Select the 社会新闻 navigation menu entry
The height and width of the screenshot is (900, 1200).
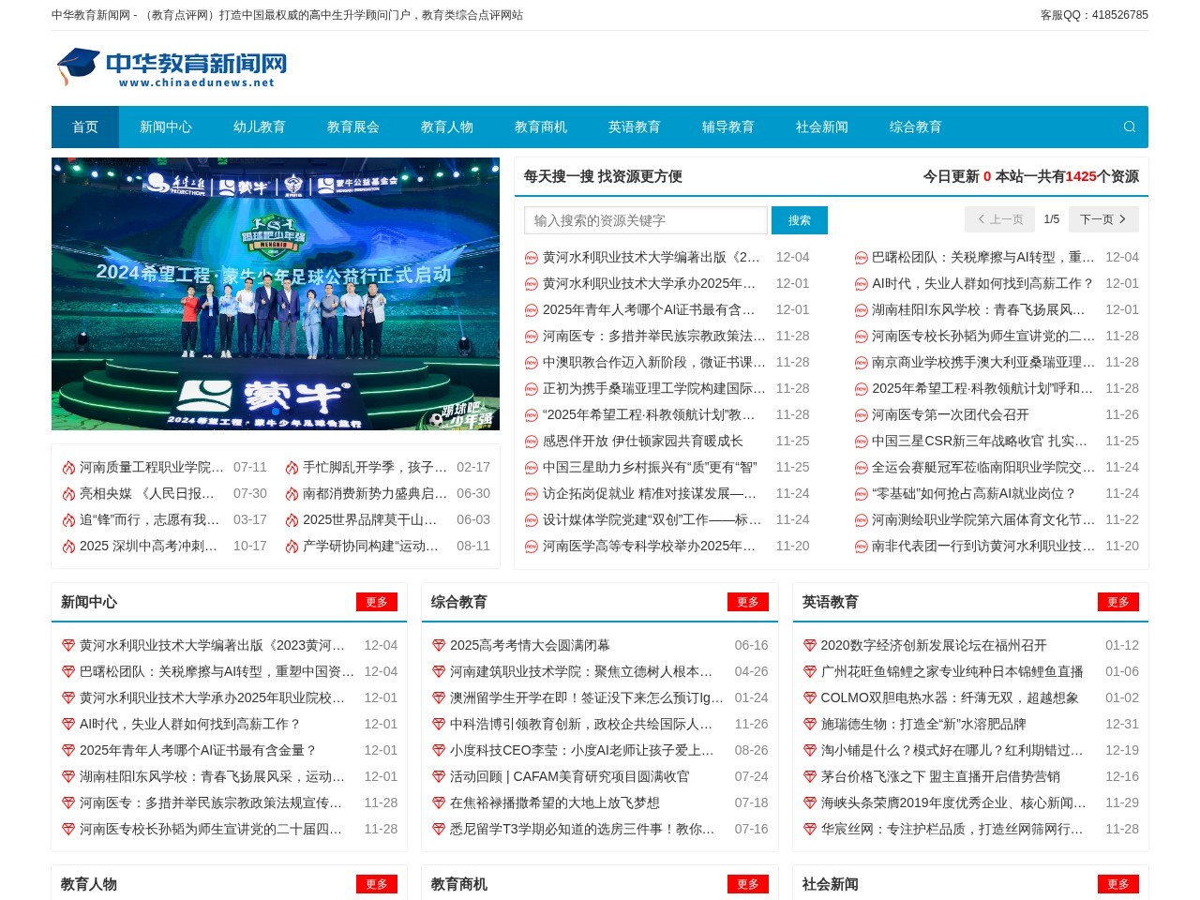click(x=821, y=127)
